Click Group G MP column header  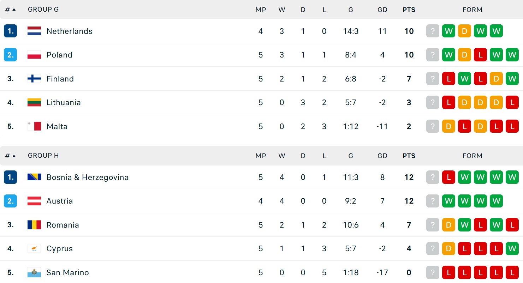(x=261, y=10)
